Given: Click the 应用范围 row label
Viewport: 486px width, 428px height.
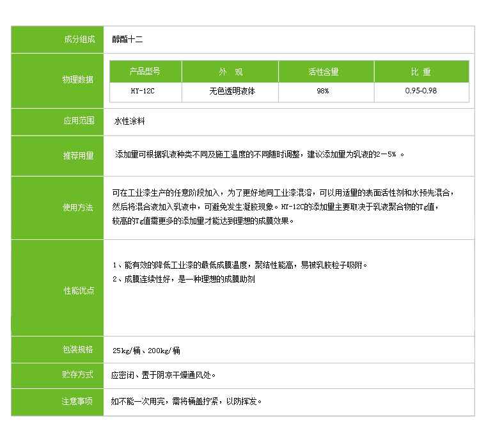Looking at the screenshot, I should [x=78, y=121].
